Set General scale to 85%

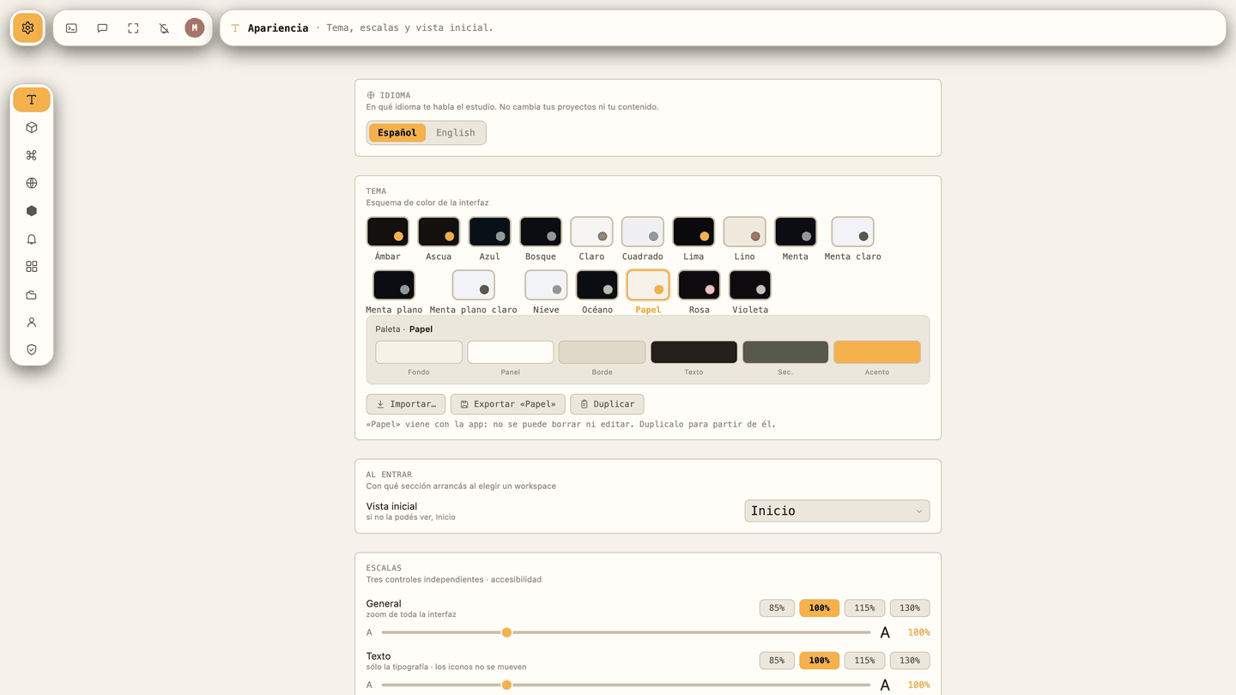[777, 608]
